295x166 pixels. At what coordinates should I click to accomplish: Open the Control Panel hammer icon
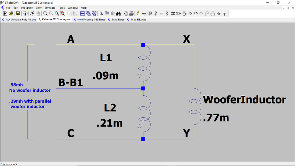pos(25,13)
